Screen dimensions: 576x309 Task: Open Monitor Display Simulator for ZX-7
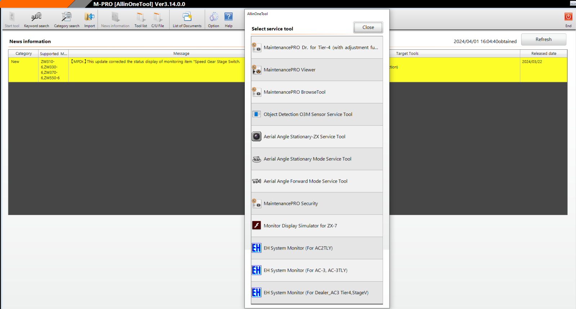point(317,226)
